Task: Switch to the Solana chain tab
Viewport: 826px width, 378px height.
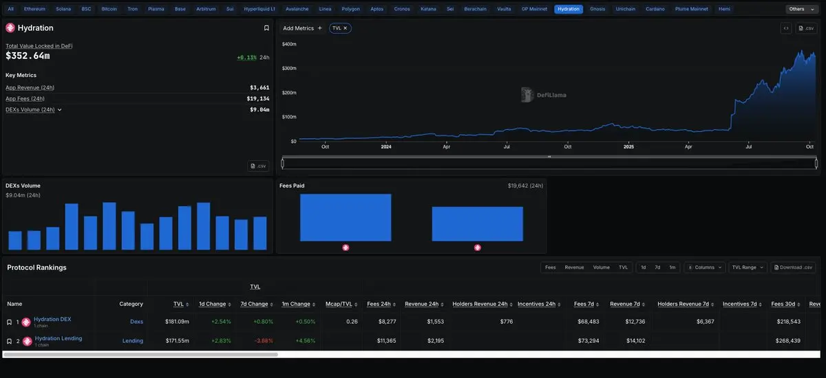Action: (63, 9)
